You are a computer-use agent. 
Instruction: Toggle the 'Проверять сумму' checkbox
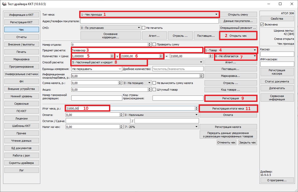(154, 44)
